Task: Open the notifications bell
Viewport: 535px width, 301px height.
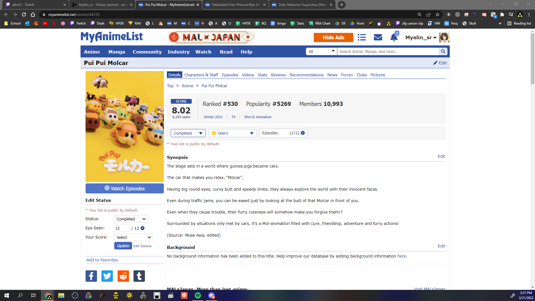Action: [x=394, y=37]
